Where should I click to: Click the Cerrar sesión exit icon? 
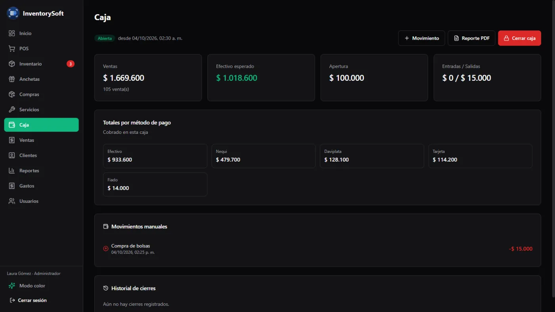pyautogui.click(x=12, y=300)
